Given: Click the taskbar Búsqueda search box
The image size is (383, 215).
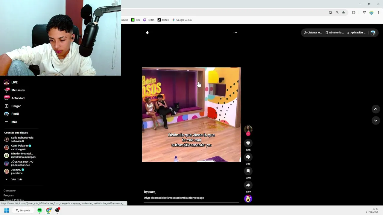Looking at the screenshot, I should (x=23, y=210).
